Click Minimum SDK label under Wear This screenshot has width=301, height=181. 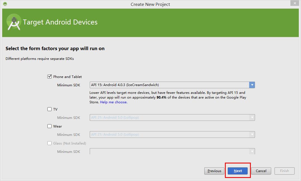click(69, 134)
